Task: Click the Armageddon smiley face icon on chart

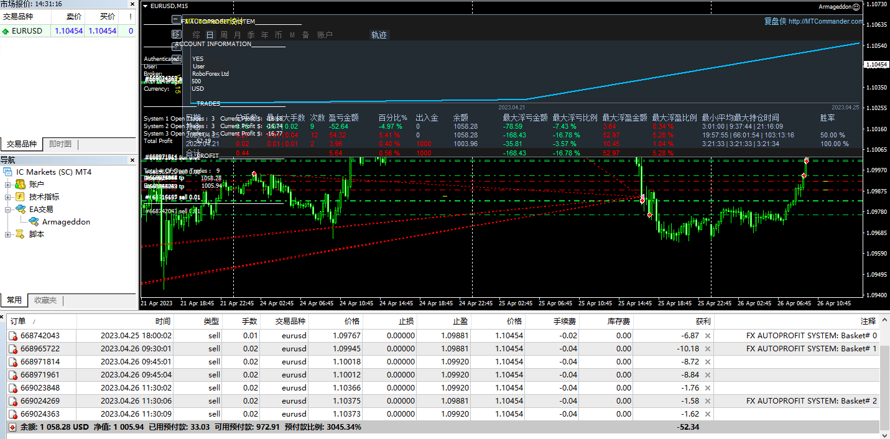Action: click(x=856, y=7)
